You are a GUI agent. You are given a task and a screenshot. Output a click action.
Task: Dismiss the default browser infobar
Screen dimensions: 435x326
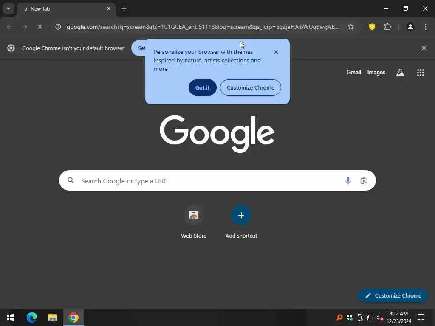(x=424, y=48)
